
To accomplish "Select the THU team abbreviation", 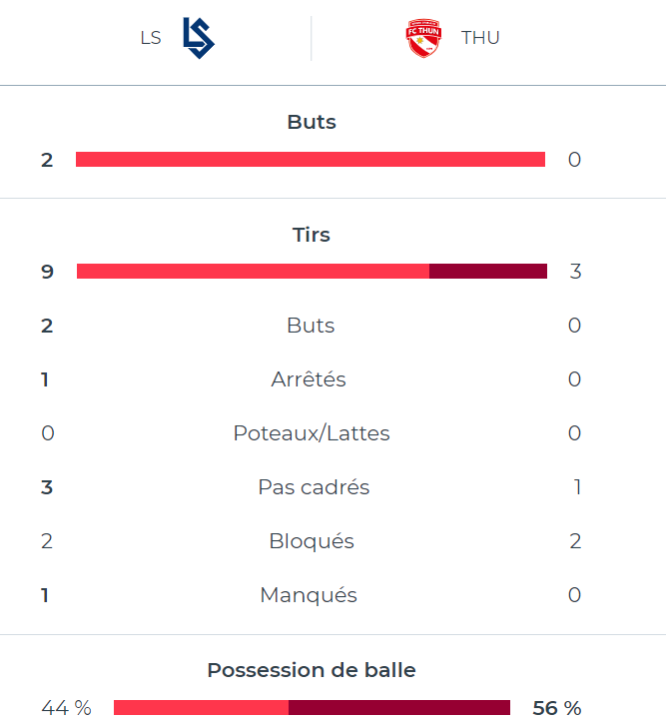I will point(480,38).
